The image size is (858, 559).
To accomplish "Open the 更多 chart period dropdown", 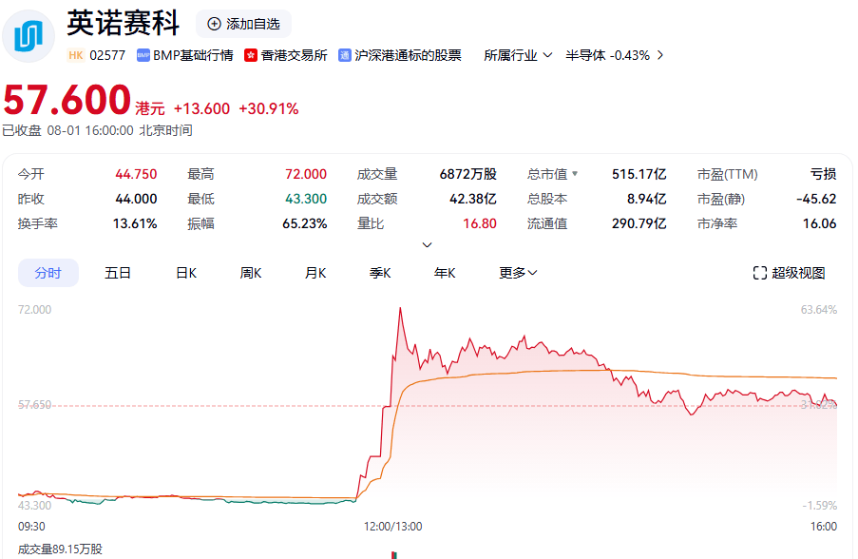I will coord(518,273).
